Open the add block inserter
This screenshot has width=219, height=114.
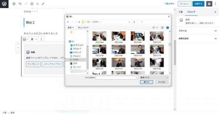[14, 4]
